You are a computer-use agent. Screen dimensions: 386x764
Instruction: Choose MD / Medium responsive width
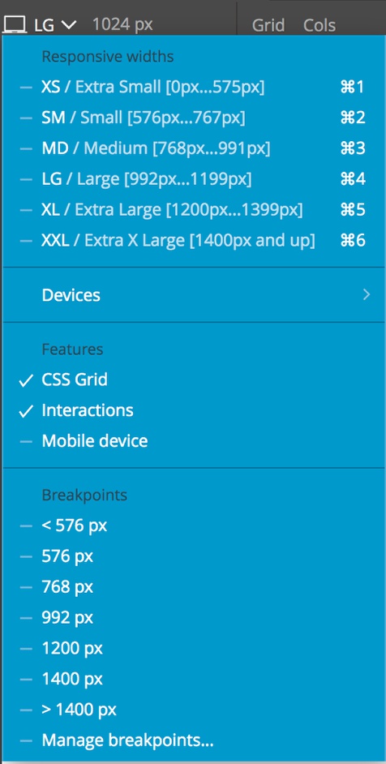click(x=193, y=148)
